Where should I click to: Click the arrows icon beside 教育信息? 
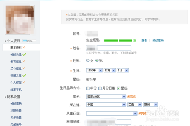24,61
